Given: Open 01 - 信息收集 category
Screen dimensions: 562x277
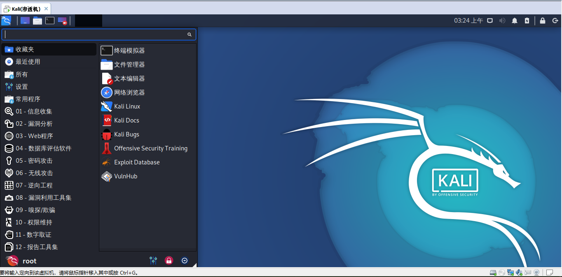Looking at the screenshot, I should pyautogui.click(x=49, y=111).
